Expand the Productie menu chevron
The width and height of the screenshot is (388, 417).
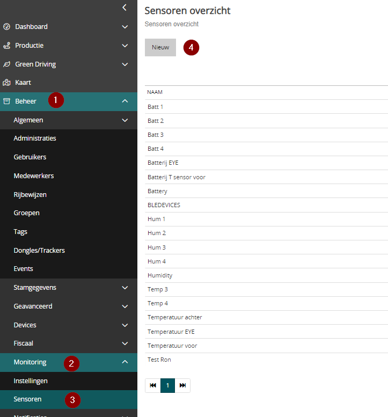[x=125, y=46]
